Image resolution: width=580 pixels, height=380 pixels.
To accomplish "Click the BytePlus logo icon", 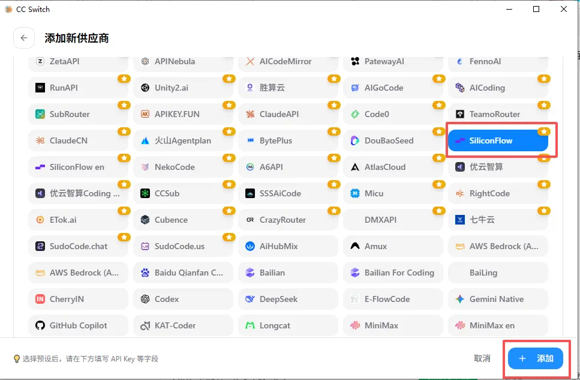I will (250, 140).
